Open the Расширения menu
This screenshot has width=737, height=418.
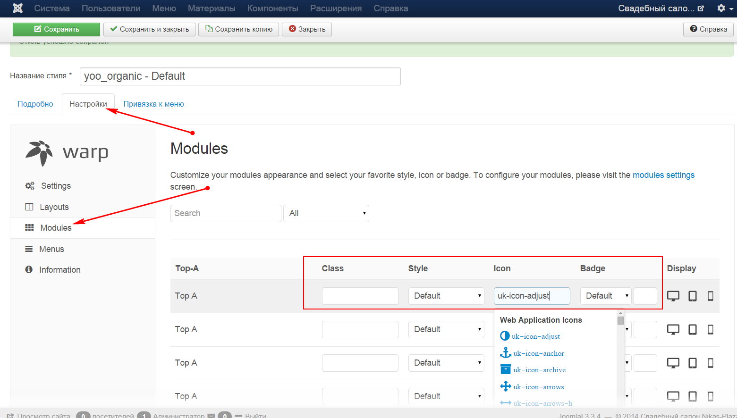[x=336, y=8]
